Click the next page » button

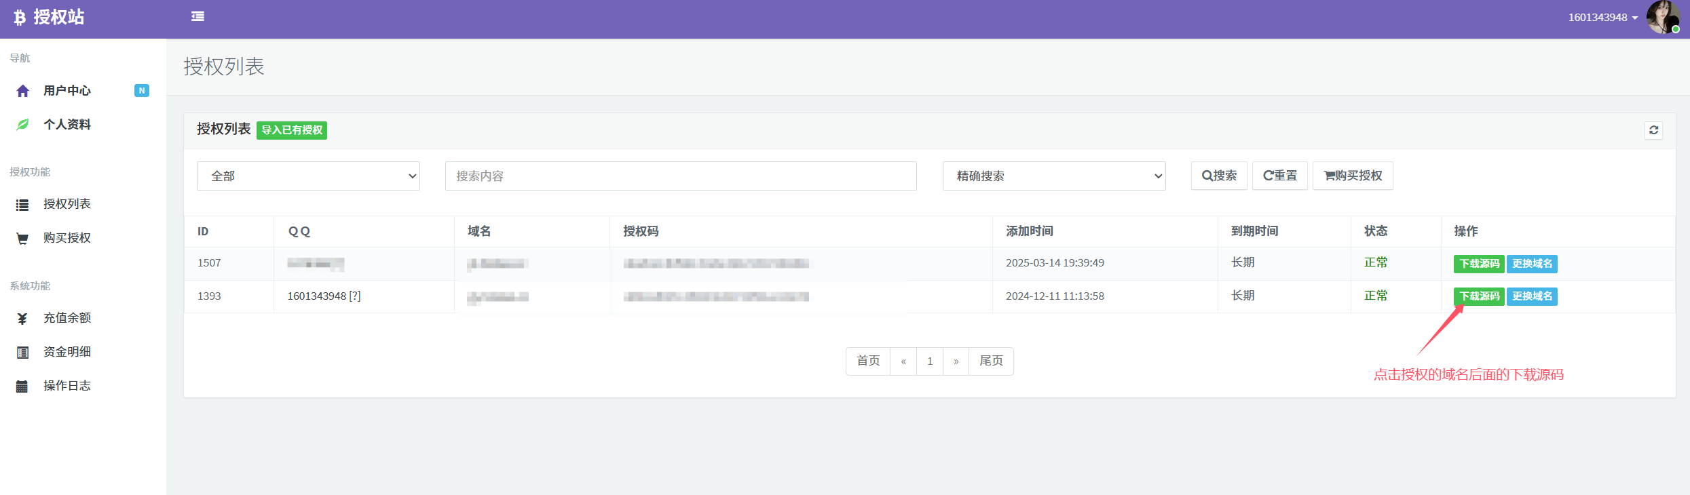click(x=956, y=361)
